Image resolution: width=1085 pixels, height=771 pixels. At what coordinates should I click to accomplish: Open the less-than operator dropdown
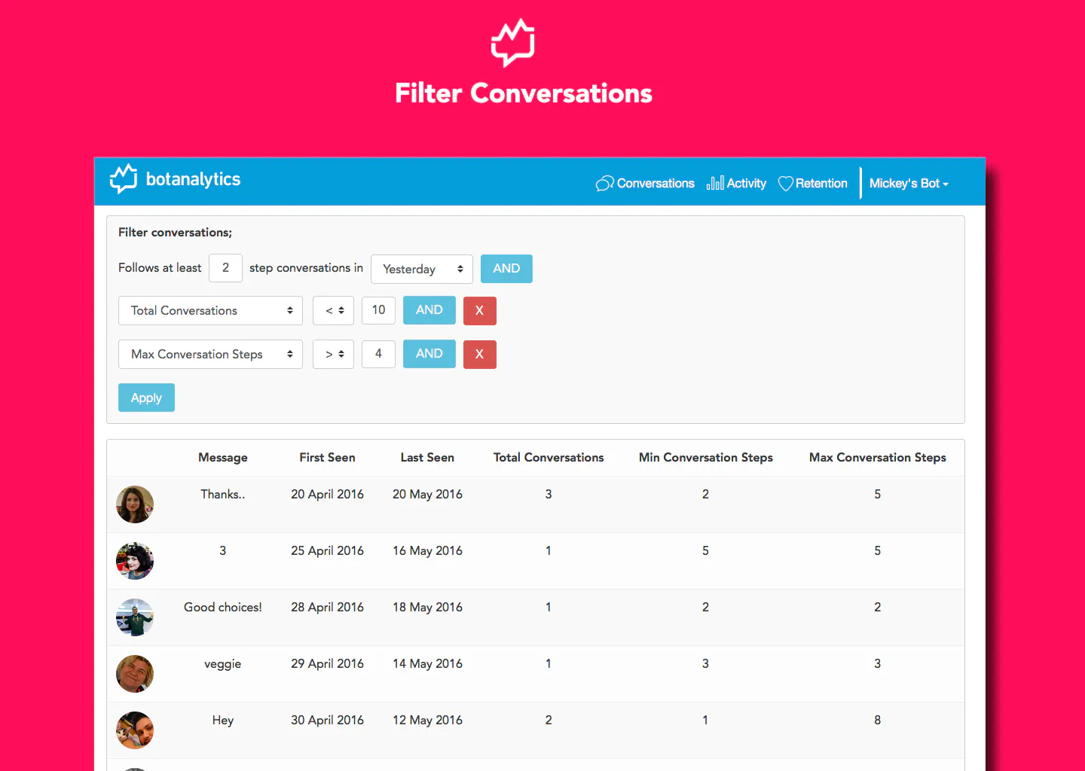coord(333,310)
